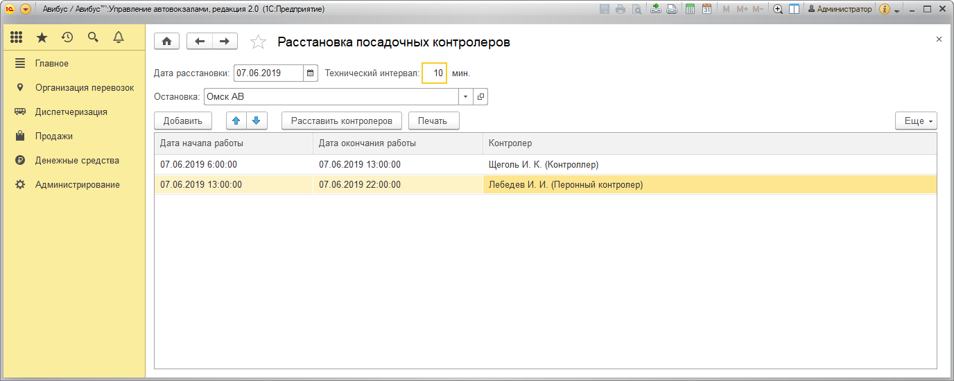The image size is (954, 381).
Task: Open the calculator in the top toolbar
Action: (690, 9)
